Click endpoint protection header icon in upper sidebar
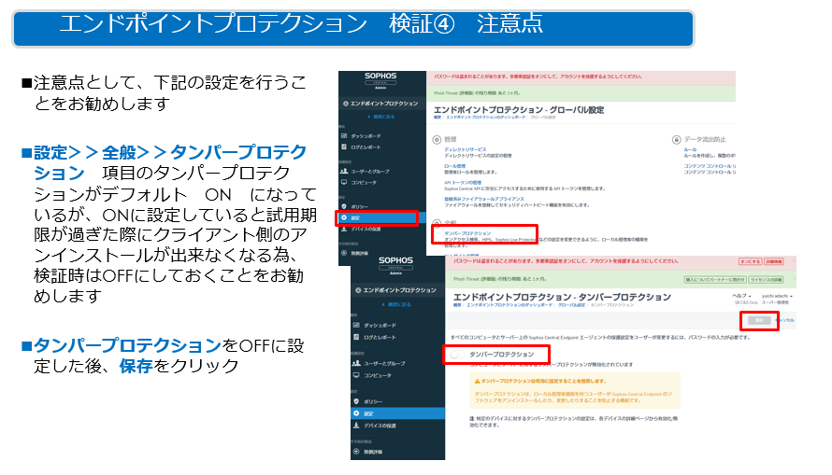Image resolution: width=832 pixels, height=475 pixels. tap(346, 104)
